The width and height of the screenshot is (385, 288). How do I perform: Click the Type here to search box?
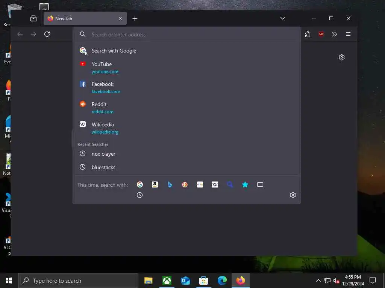tap(78, 280)
